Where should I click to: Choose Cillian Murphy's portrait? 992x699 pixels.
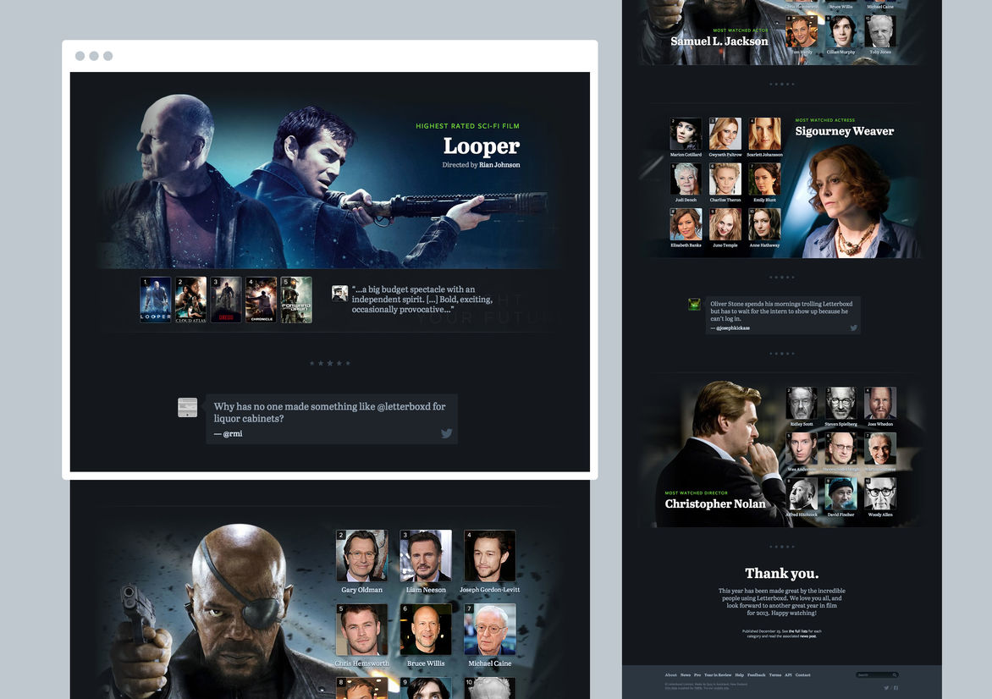coord(840,31)
